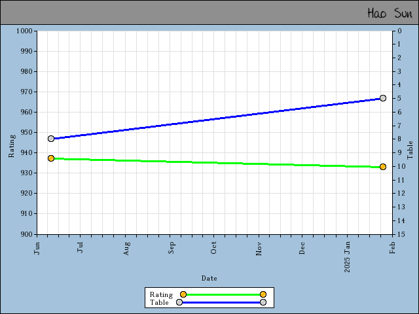Click the Dec date axis label

point(302,248)
